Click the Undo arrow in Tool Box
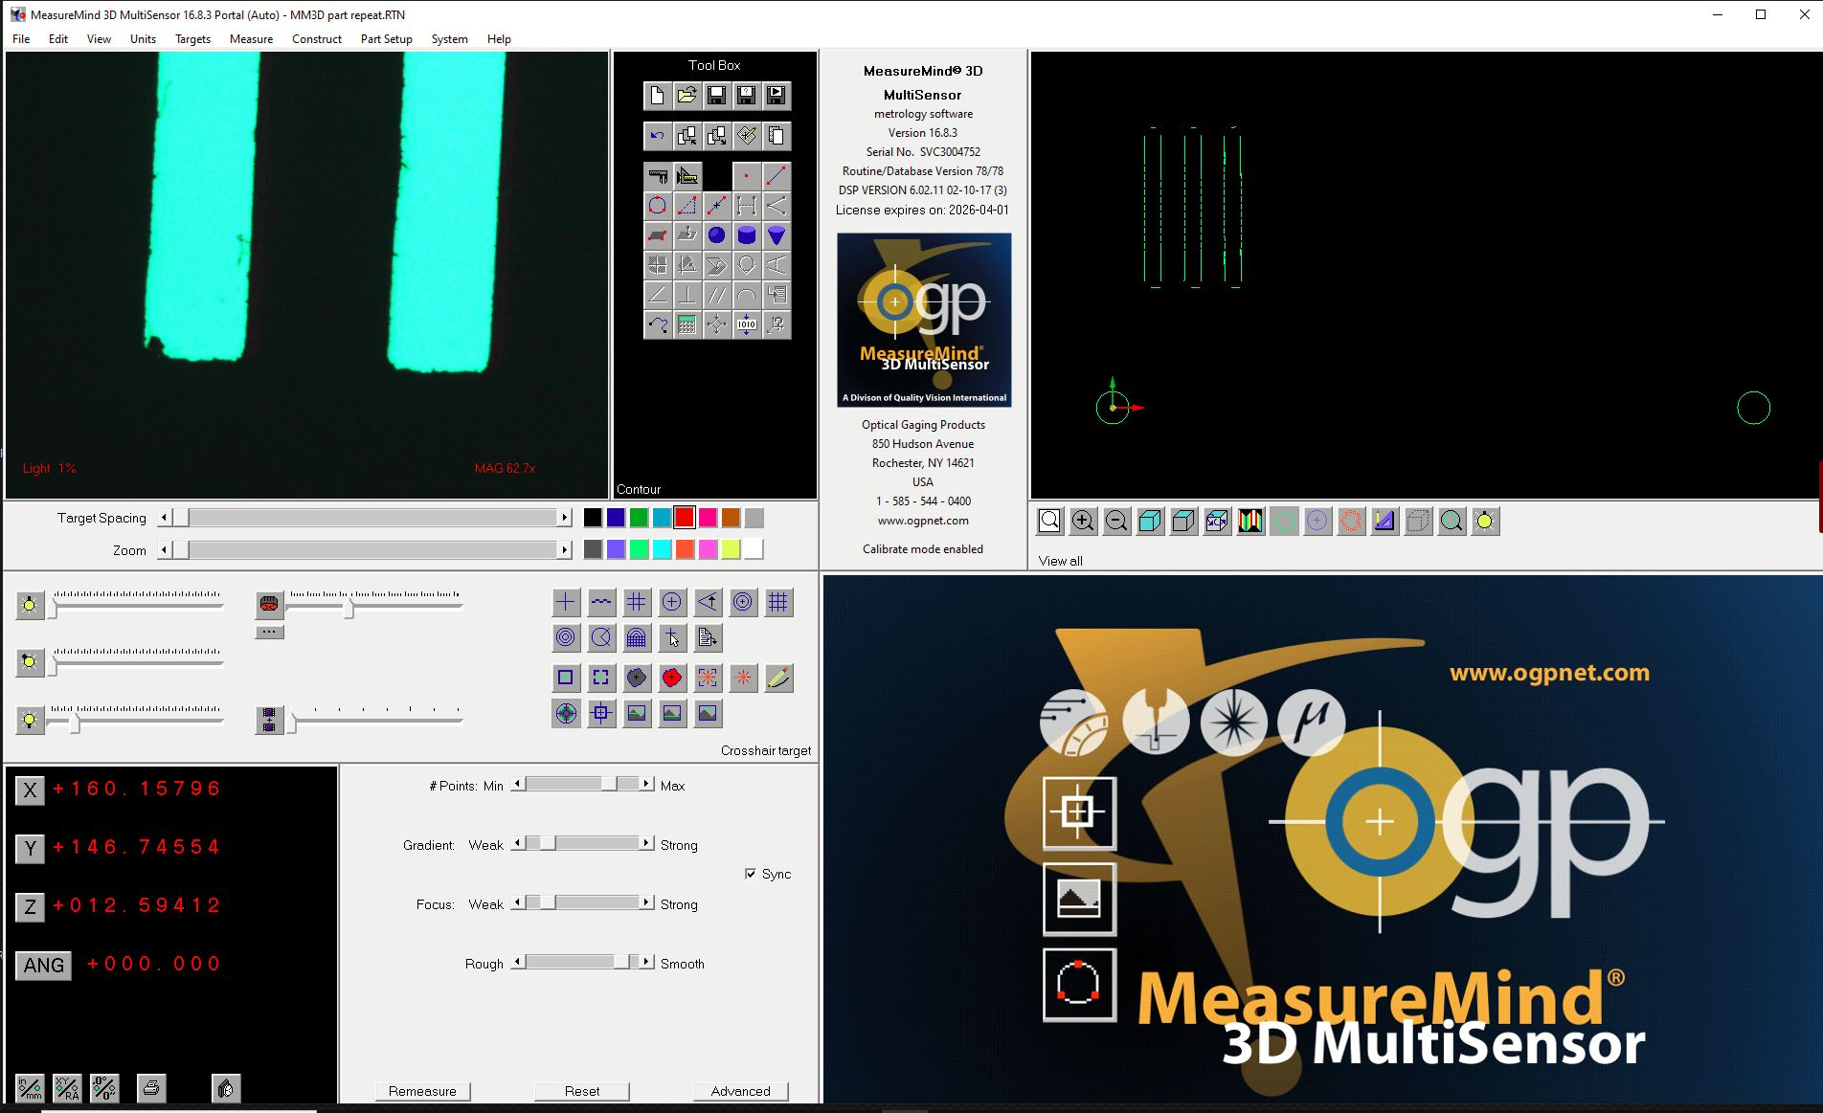 657,136
